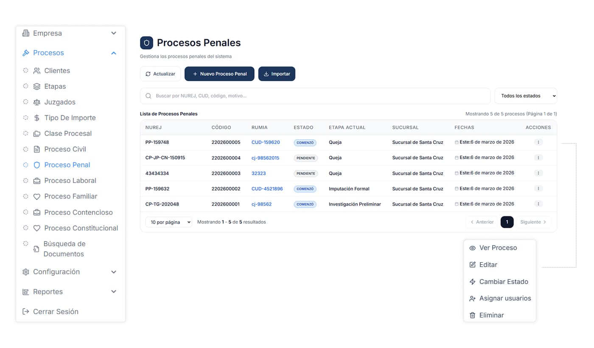594x348 pixels.
Task: Click the COMENZÓ badge for PP-159748
Action: click(x=305, y=143)
